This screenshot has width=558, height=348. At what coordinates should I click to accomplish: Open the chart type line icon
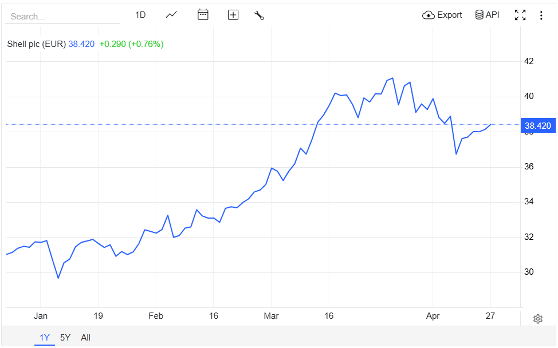click(171, 15)
